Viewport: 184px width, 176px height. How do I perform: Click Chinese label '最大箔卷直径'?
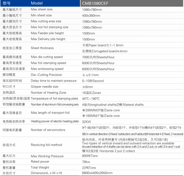click(x=12, y=113)
